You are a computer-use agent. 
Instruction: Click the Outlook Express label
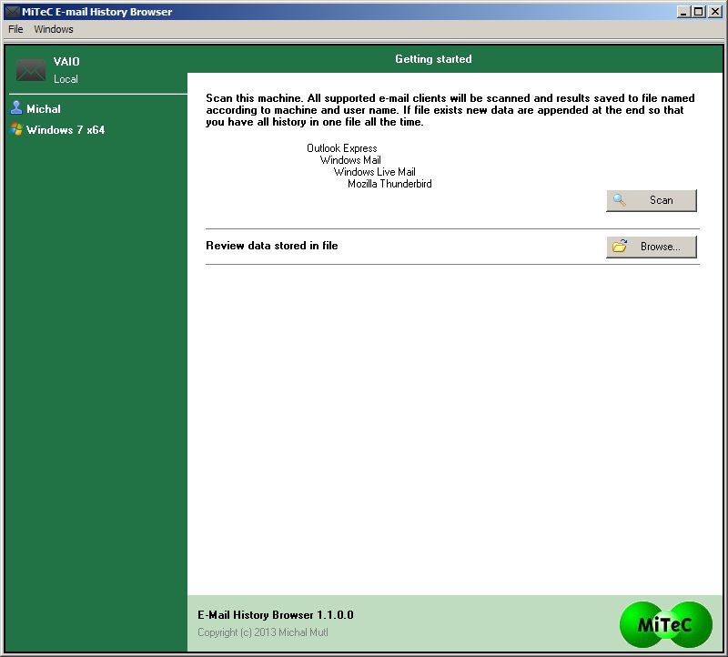[x=341, y=148]
